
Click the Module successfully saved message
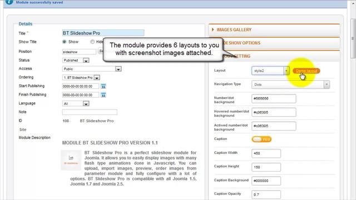tap(39, 2)
